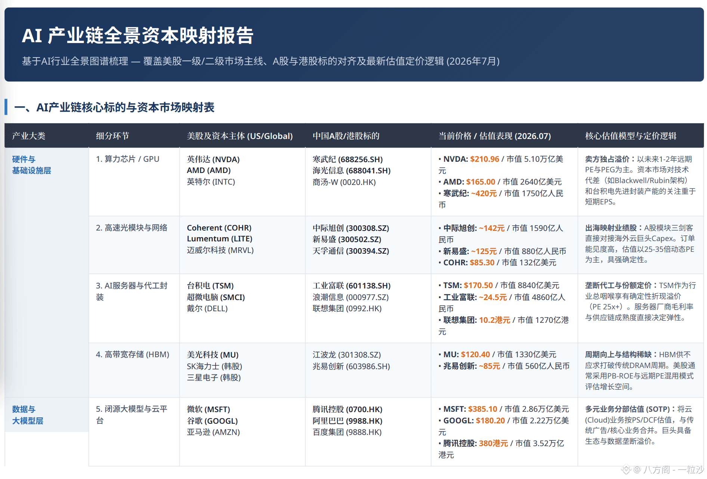Click the "多元业务分部估值 (SOTP)" logic heading
The width and height of the screenshot is (707, 479).
628,409
